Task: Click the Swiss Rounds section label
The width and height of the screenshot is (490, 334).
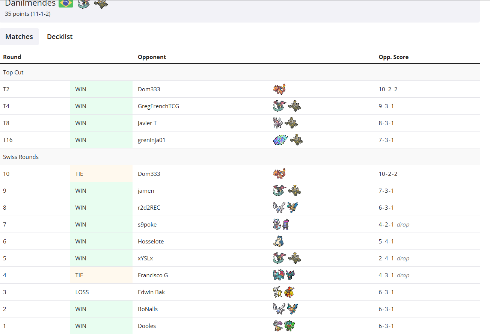Action: [21, 157]
